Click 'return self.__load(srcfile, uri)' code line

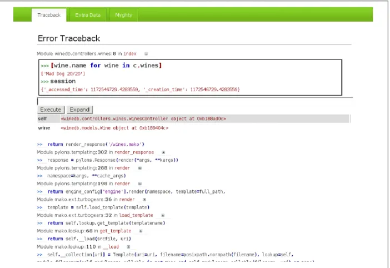pos(89,239)
